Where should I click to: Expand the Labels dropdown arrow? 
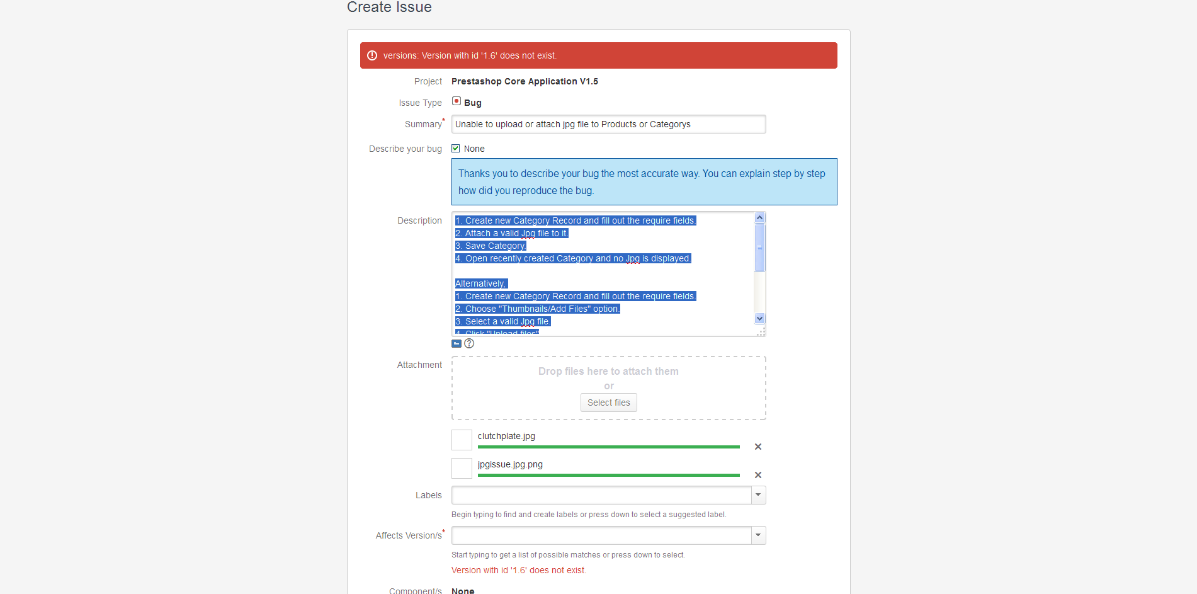coord(758,495)
